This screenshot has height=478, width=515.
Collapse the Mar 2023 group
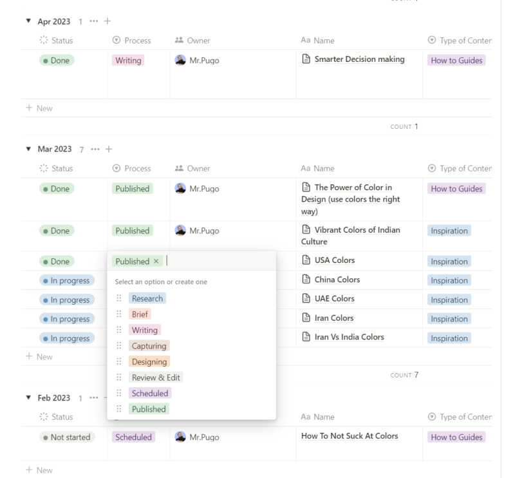click(x=27, y=148)
